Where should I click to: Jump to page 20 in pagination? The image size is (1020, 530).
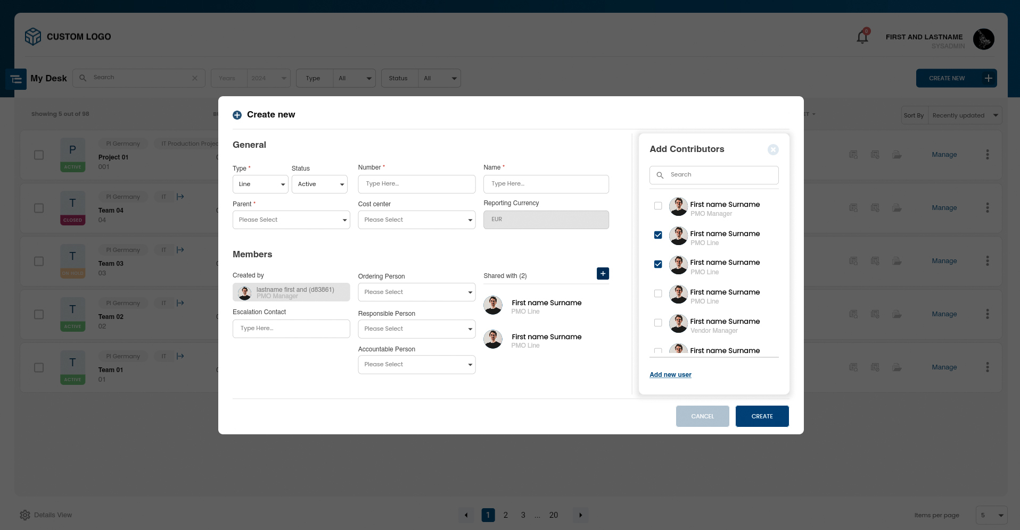click(553, 515)
